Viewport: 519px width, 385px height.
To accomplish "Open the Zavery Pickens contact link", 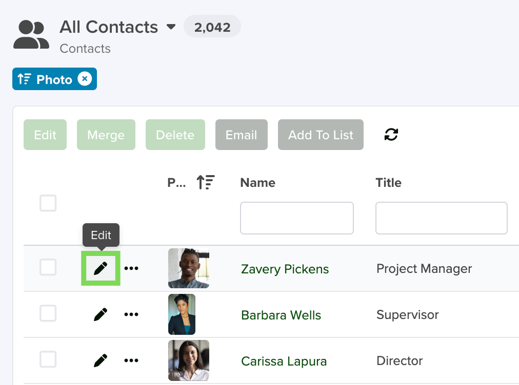I will click(x=285, y=269).
